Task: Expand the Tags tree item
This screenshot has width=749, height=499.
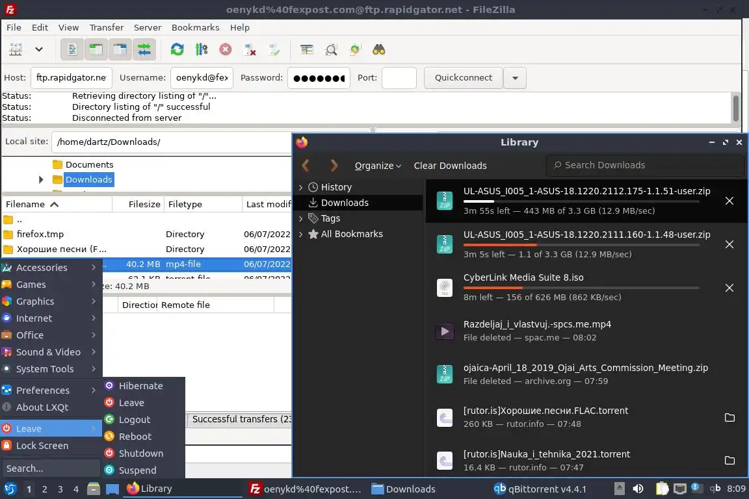Action: click(300, 218)
